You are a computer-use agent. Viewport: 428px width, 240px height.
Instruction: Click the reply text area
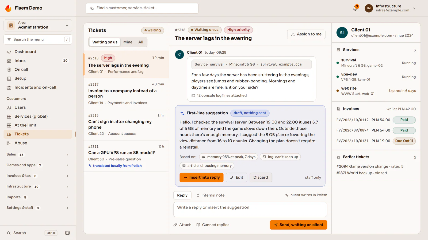[x=250, y=209]
